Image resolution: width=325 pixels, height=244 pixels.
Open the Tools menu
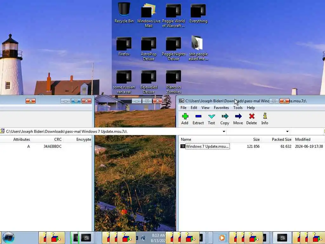pyautogui.click(x=238, y=108)
